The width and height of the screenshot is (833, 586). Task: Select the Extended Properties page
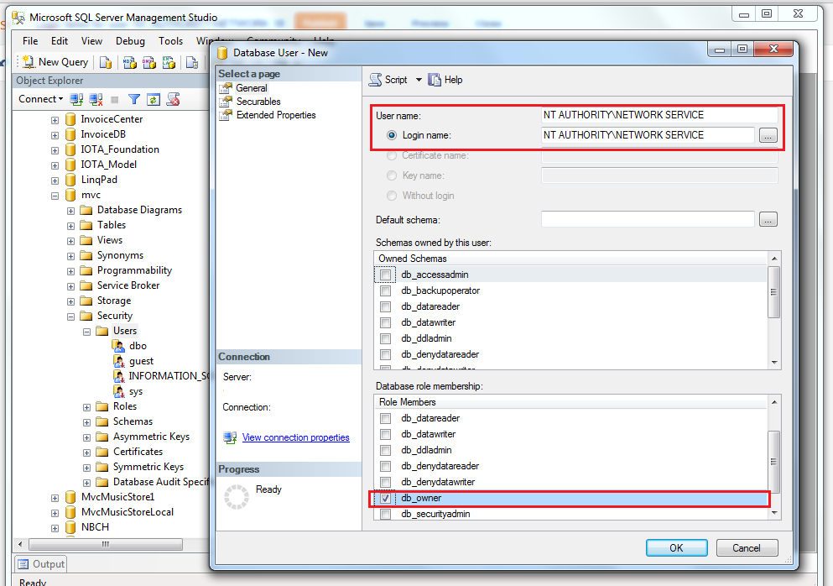click(276, 115)
